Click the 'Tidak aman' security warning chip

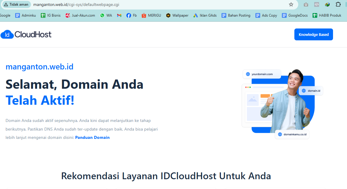tap(16, 4)
